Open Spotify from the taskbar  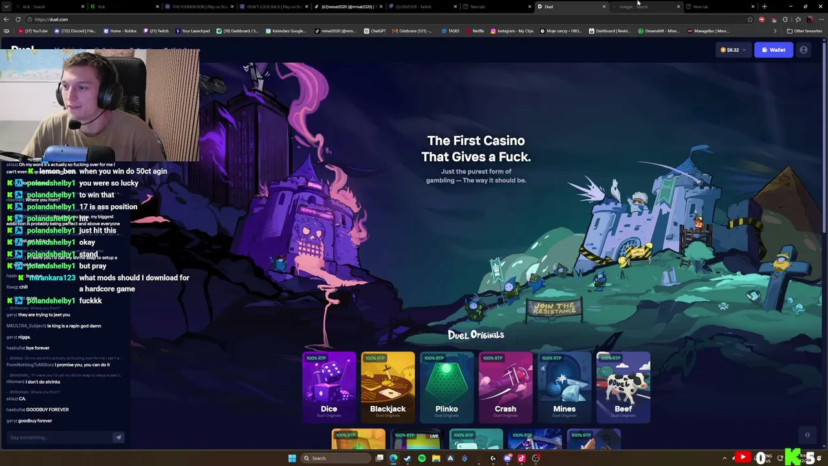click(x=422, y=458)
